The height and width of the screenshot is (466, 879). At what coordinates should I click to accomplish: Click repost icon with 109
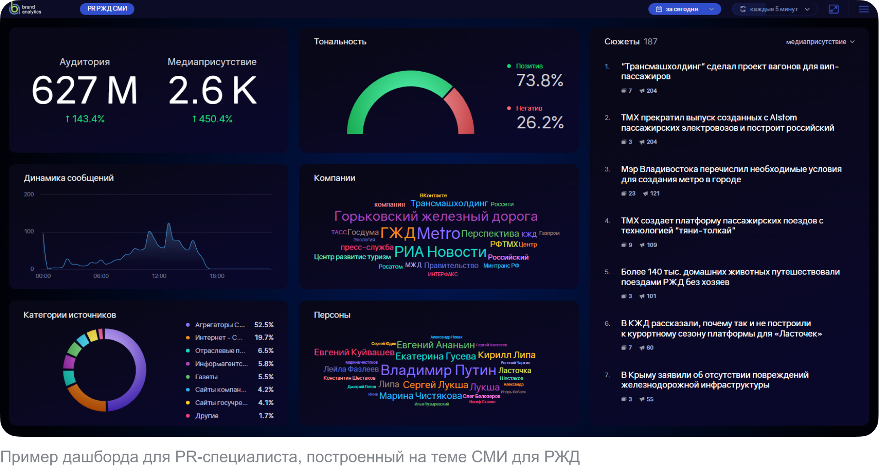(642, 245)
